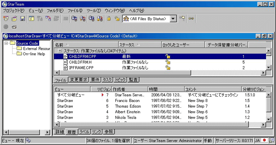Click the H file icon of CHILDFRM.H
Screen dimensions: 276x145
tap(65, 62)
